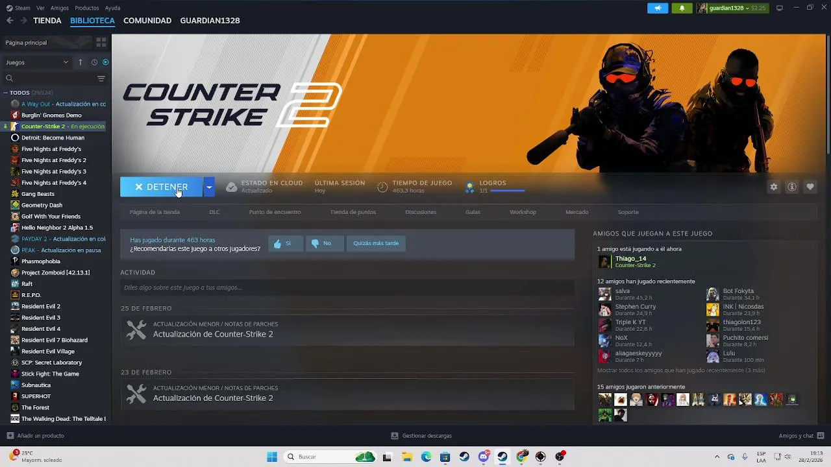Open Microsoft Edge from the taskbar
This screenshot has width=831, height=467.
(x=426, y=457)
